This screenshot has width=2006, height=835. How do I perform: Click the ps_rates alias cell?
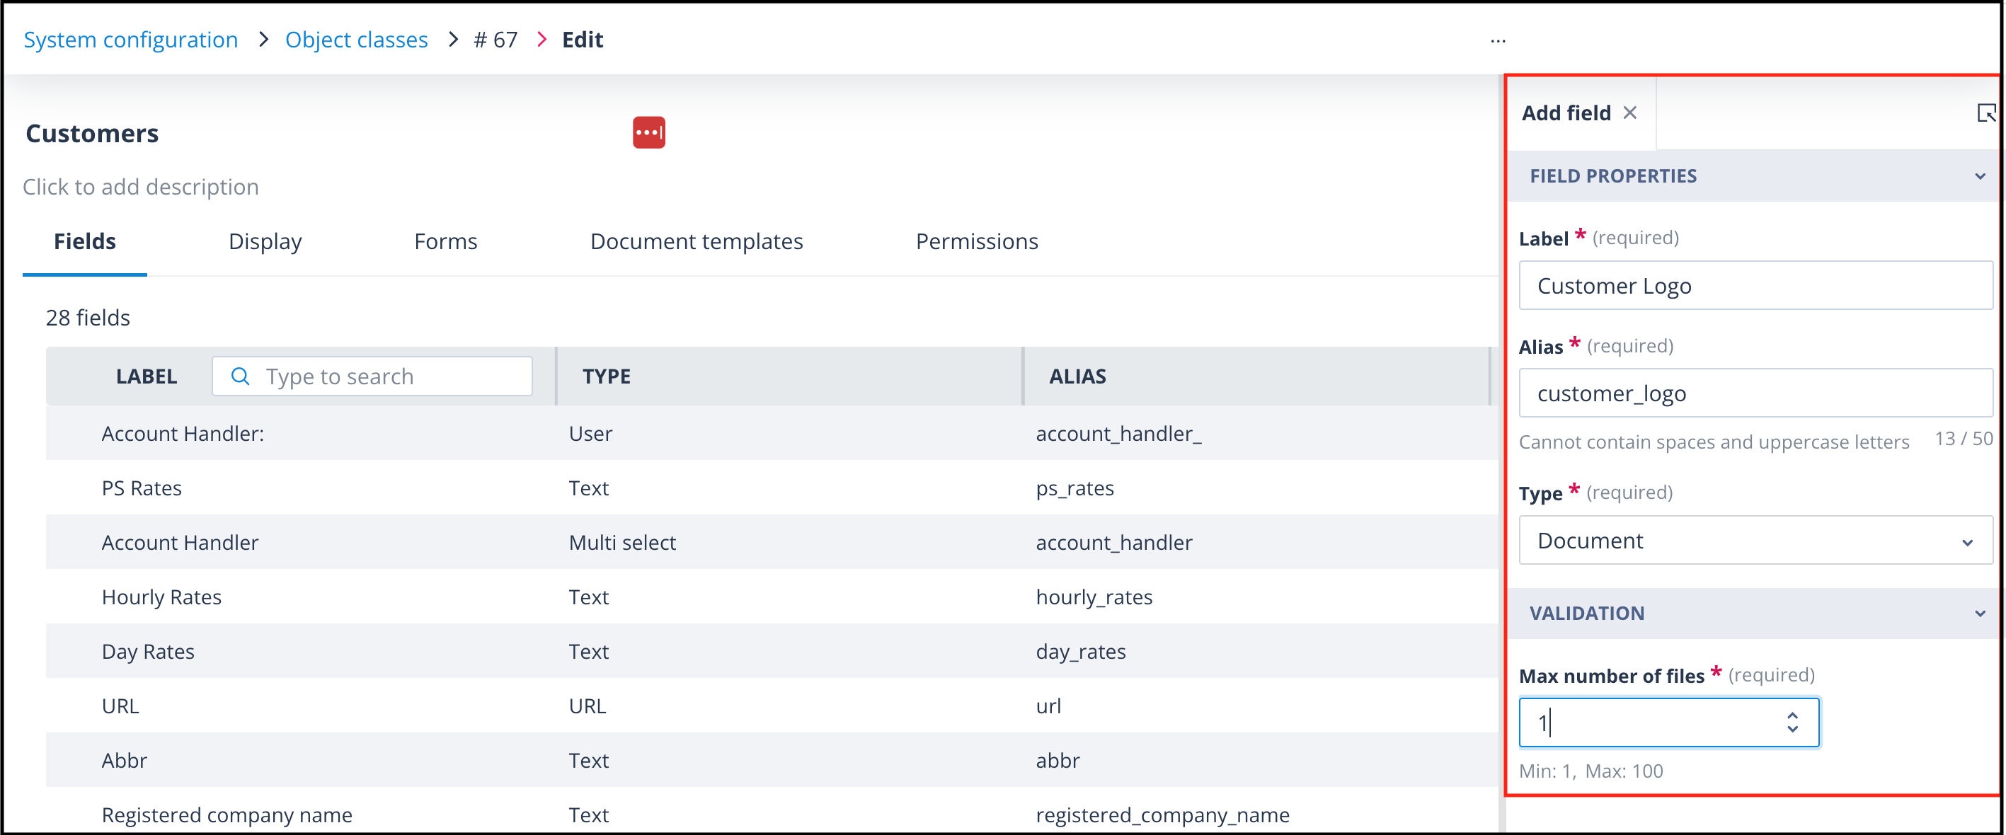1074,488
